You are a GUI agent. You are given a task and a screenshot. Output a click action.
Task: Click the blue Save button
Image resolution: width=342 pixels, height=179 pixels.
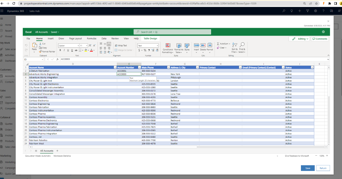point(308,168)
